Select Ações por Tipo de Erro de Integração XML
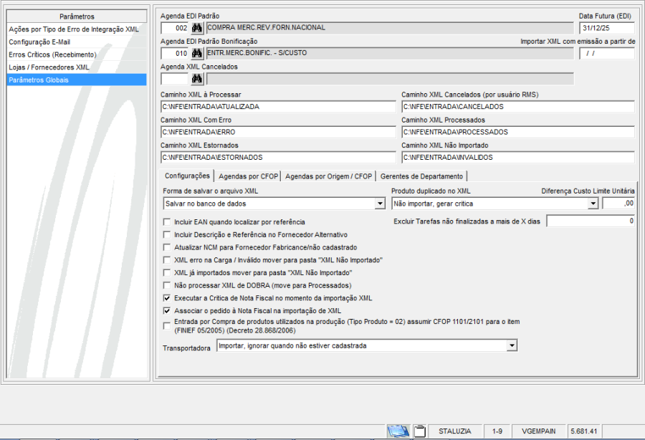 tap(77, 29)
